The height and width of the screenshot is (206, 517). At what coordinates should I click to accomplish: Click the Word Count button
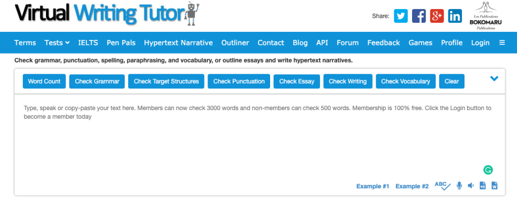[44, 81]
